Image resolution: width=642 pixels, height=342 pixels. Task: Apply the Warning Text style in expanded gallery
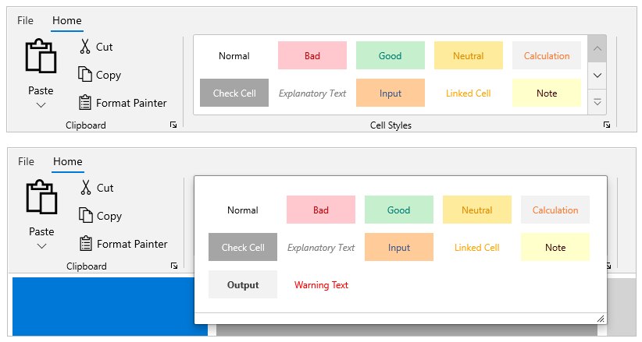(321, 285)
